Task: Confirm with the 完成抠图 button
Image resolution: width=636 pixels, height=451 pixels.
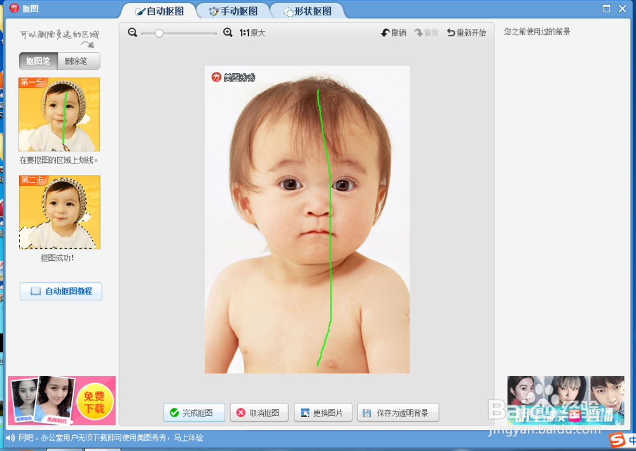Action: [x=193, y=412]
